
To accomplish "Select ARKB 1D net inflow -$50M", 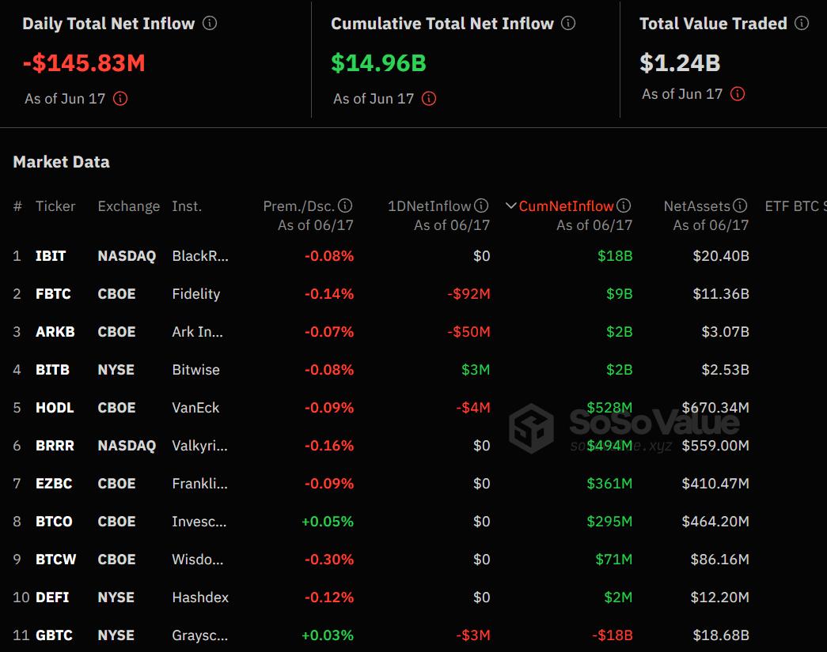I will (x=469, y=332).
